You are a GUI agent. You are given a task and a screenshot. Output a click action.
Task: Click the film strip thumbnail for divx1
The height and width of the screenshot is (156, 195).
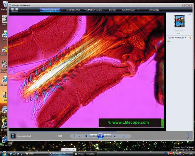(x=179, y=21)
